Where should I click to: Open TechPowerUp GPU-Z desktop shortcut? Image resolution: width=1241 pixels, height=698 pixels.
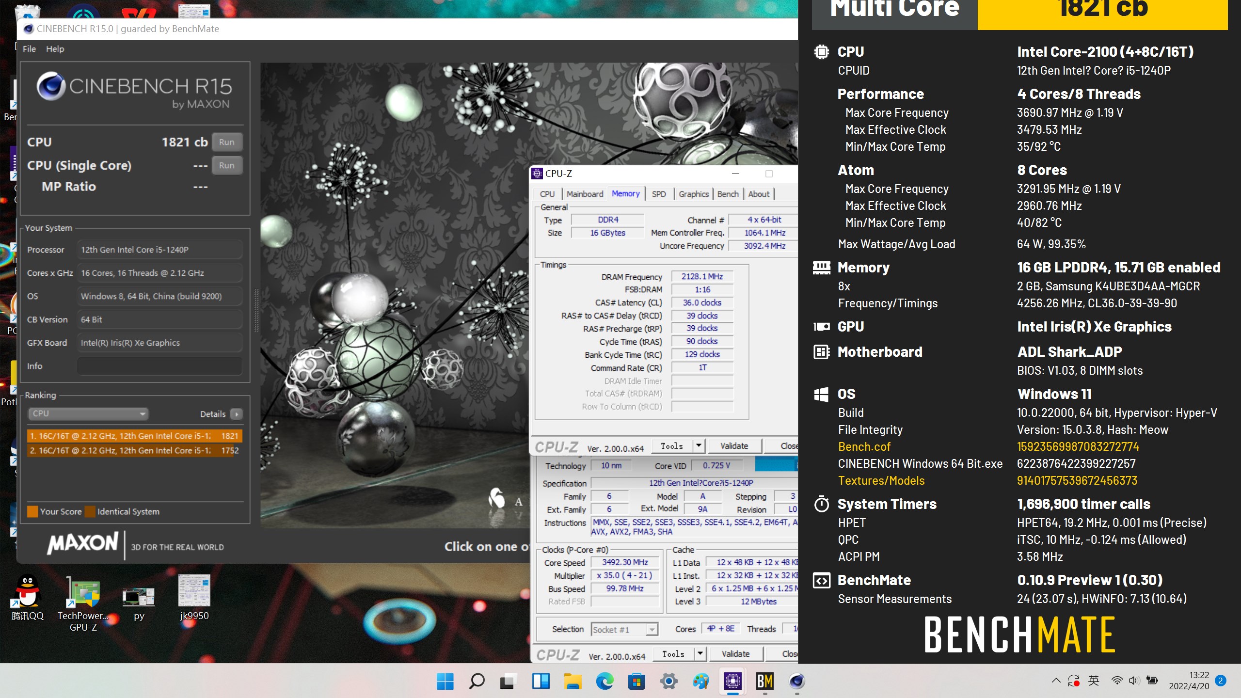[83, 603]
